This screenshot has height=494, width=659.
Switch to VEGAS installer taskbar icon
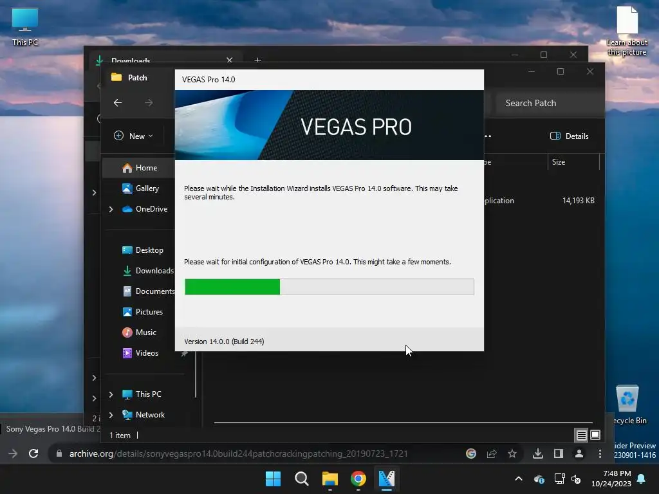(x=387, y=479)
